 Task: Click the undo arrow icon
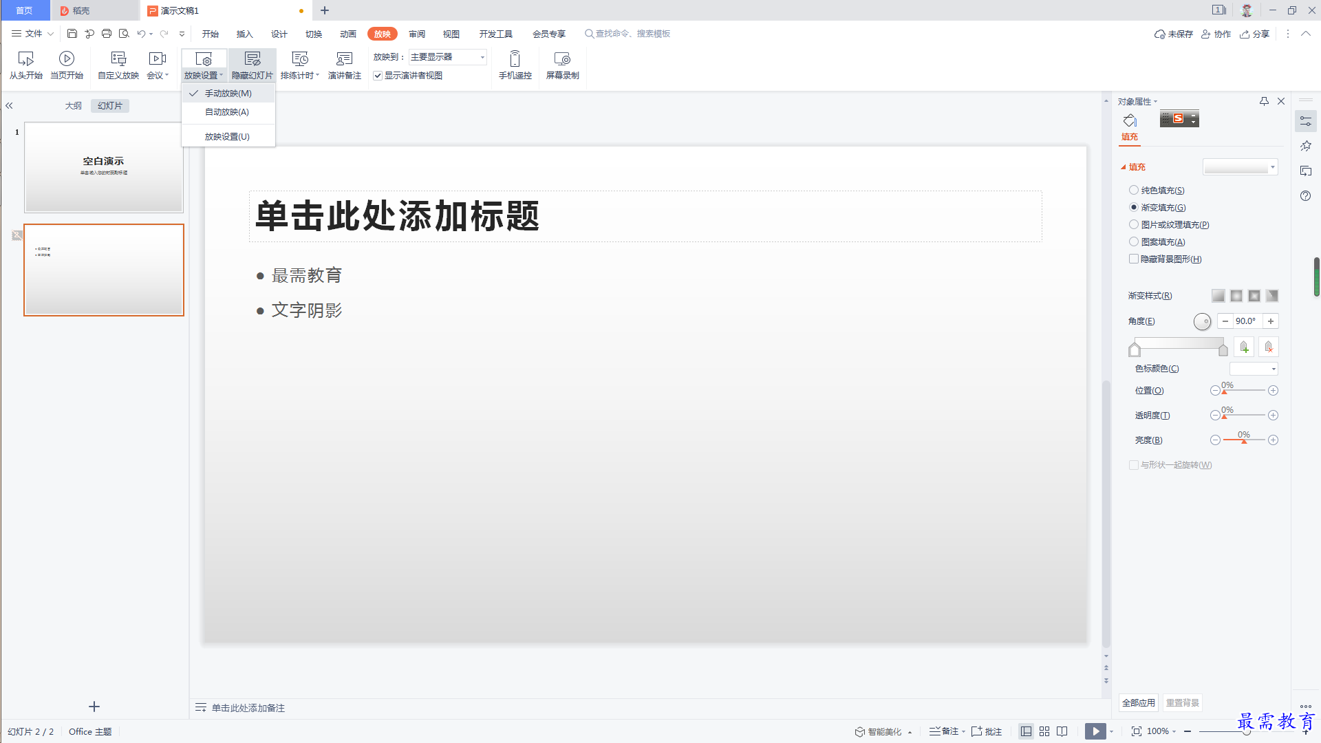141,34
